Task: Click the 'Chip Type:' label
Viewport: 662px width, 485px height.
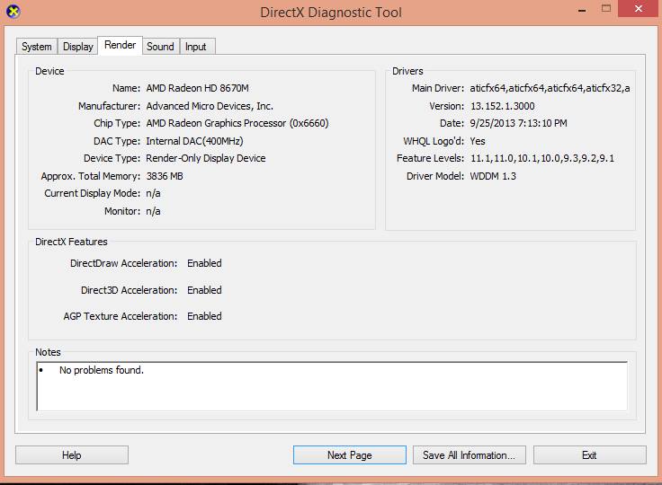Action: pos(117,123)
